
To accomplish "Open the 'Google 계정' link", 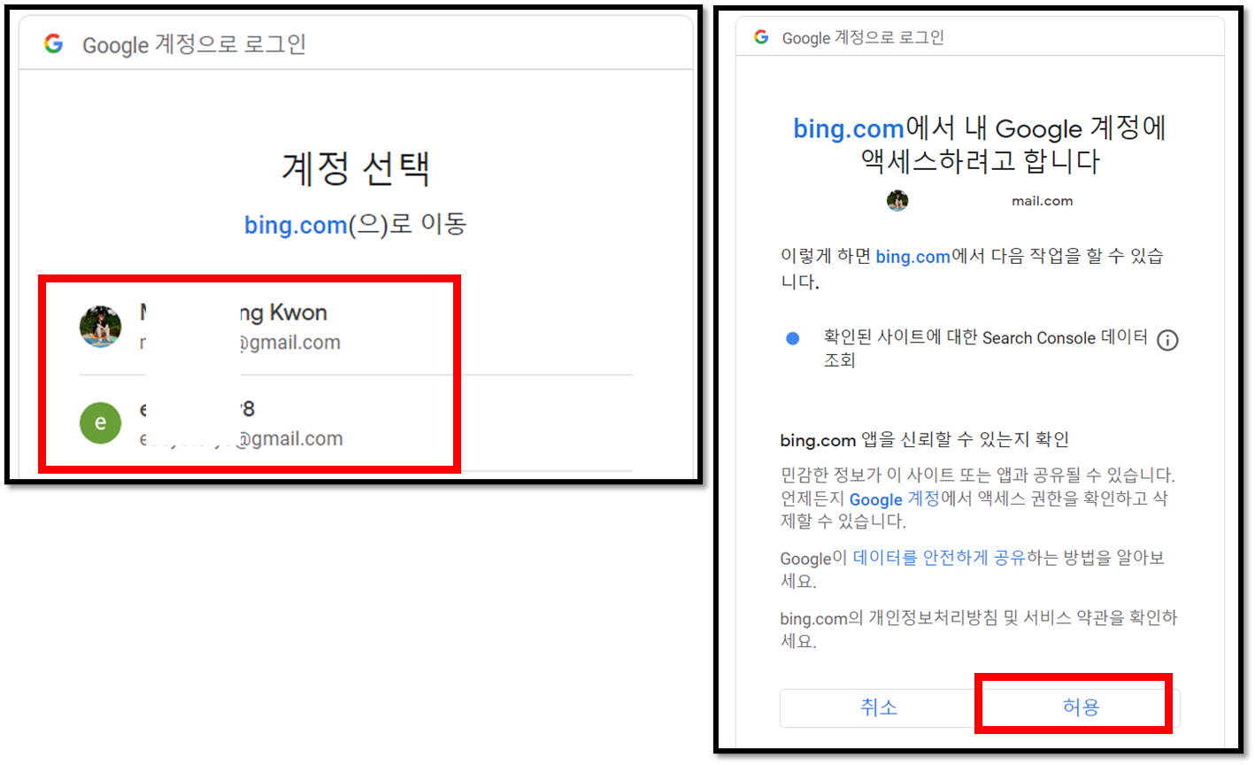I will (894, 498).
